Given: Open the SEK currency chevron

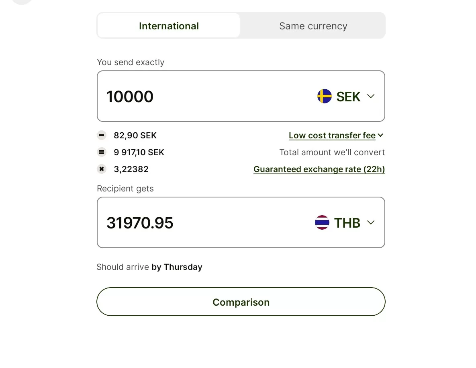Looking at the screenshot, I should 371,96.
